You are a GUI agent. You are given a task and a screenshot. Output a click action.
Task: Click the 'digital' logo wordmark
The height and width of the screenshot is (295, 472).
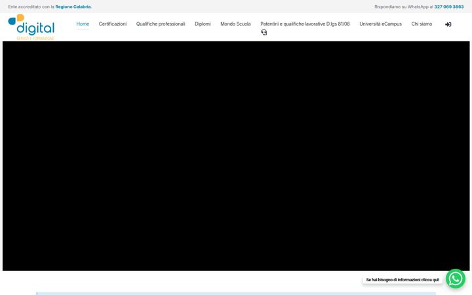tap(35, 28)
